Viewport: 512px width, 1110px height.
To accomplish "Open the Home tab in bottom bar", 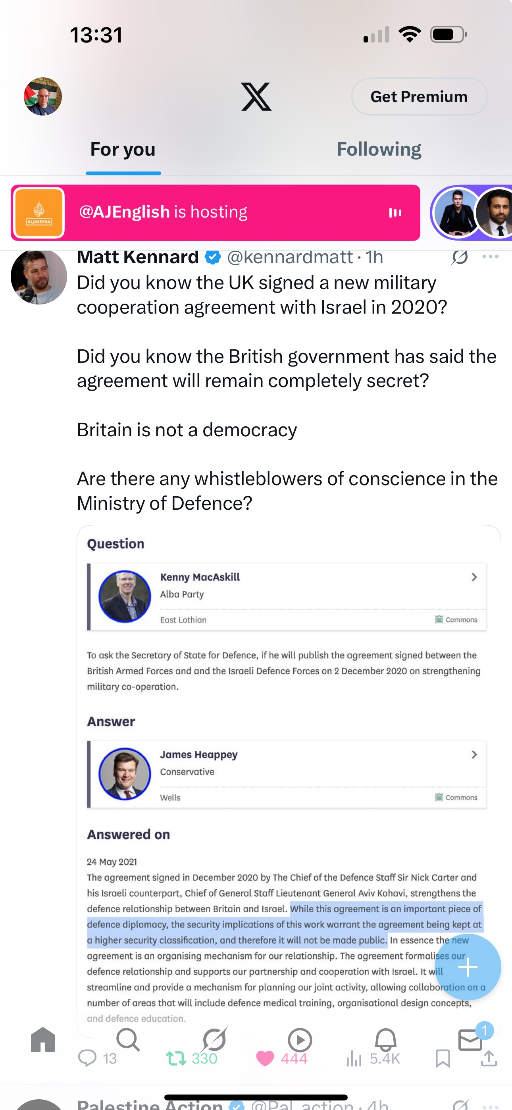I will coord(43,1039).
